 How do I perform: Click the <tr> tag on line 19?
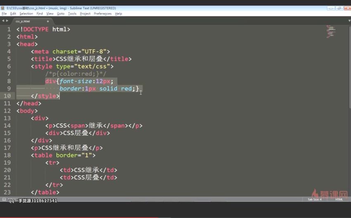(52, 162)
